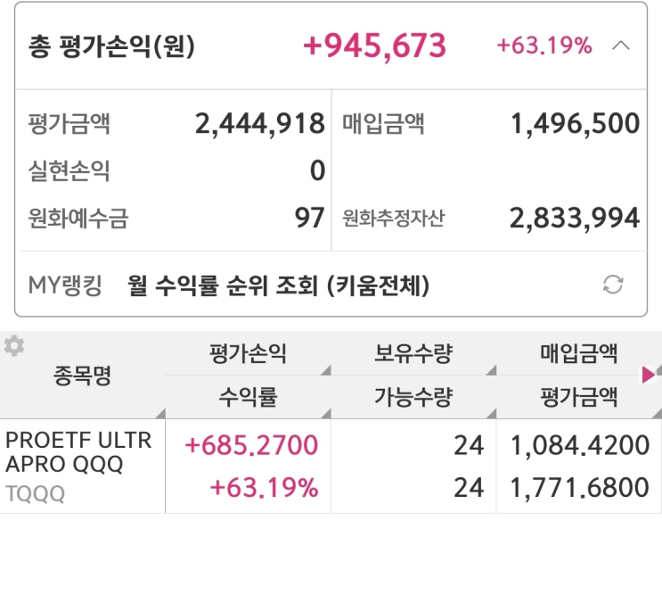The width and height of the screenshot is (662, 603).
Task: Tap the +945,673 total profit amount
Action: point(375,46)
